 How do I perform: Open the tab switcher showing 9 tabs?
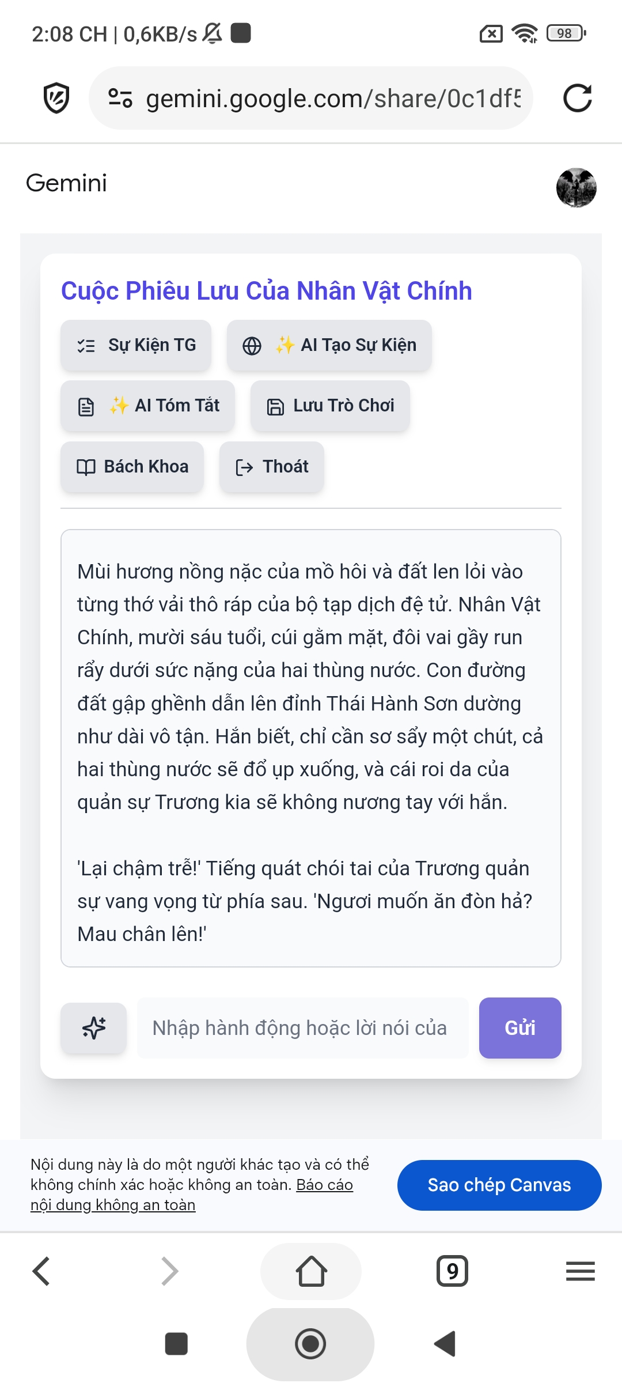452,1271
